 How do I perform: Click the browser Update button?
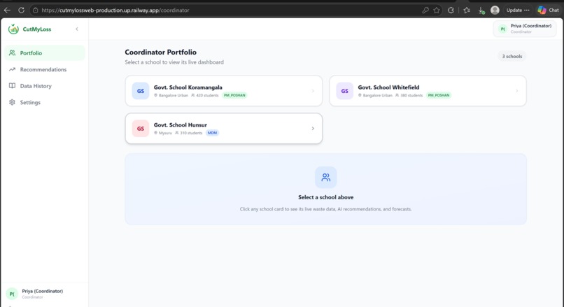point(518,10)
